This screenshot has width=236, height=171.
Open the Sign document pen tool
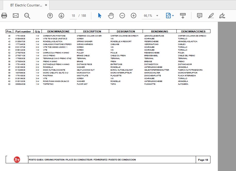(x=222, y=16)
